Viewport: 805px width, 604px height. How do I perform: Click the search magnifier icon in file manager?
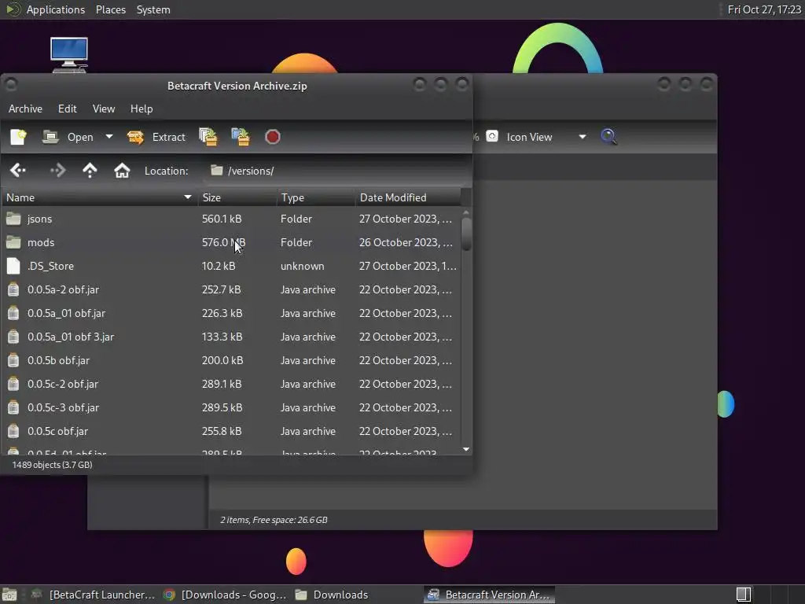click(609, 137)
